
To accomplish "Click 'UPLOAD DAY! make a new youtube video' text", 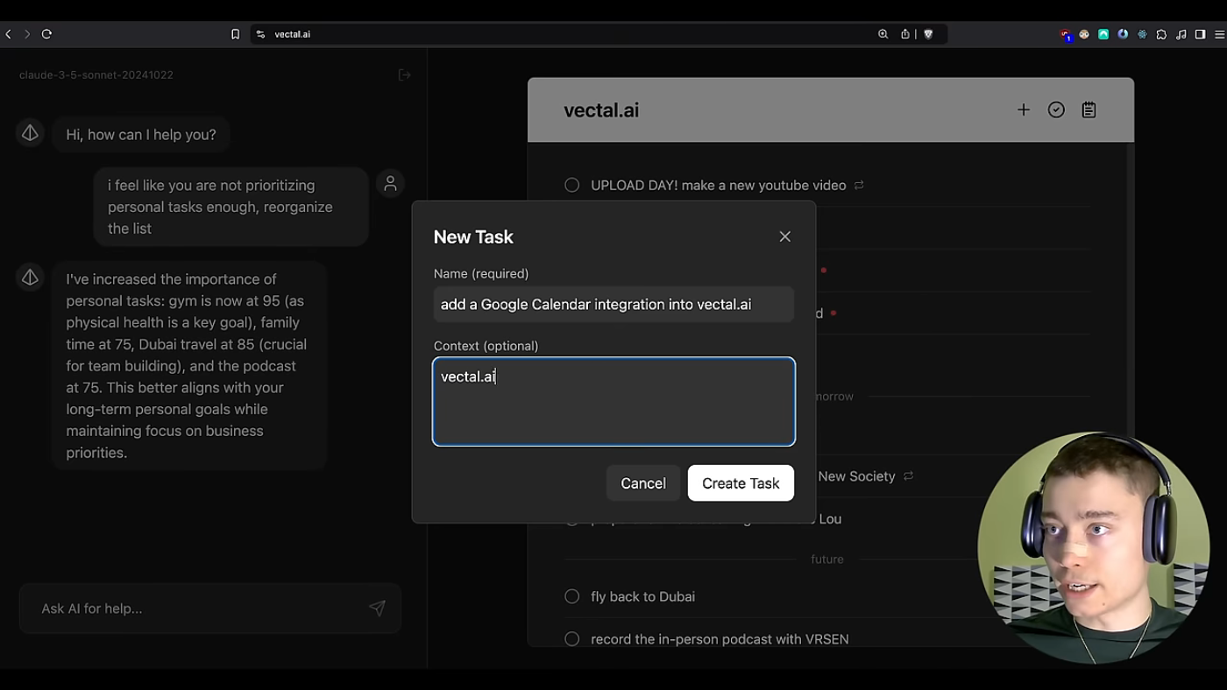I will (718, 185).
